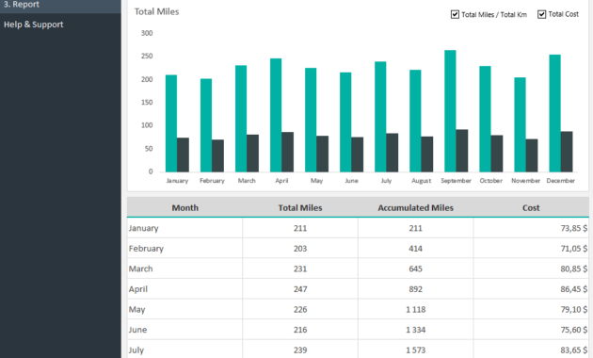
Task: Click the teal September miles bar
Action: 450,111
